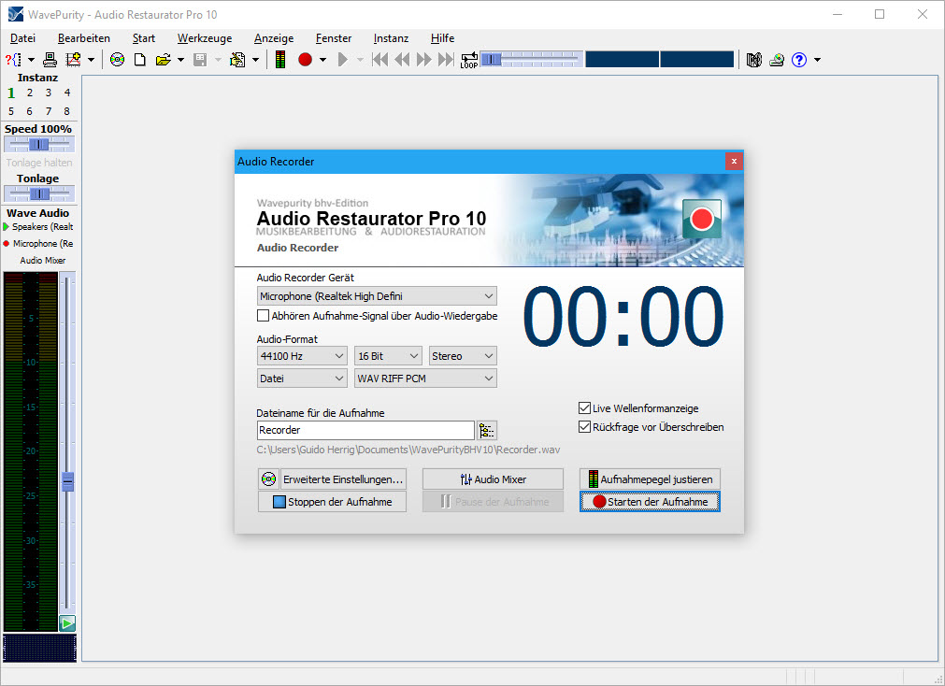Screen dimensions: 945x686
Task: Open the Datei target dropdown
Action: 302,379
